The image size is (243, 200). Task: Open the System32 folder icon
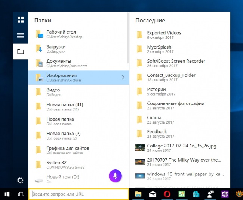tap(38, 165)
